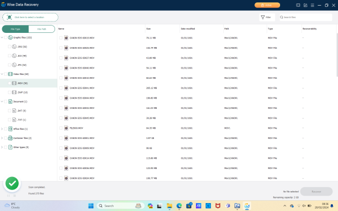Click the MOV file icon of FILE000.MOV
The width and height of the screenshot is (338, 211).
tap(66, 128)
